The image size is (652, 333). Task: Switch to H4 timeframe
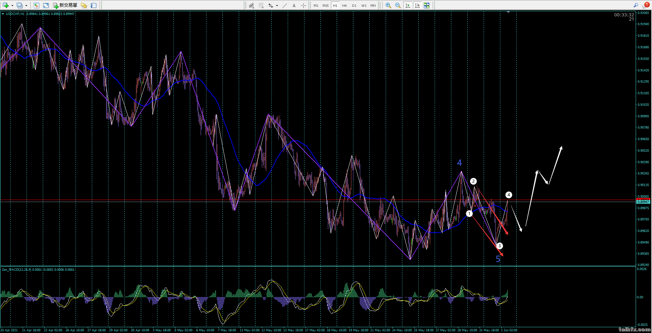click(345, 5)
